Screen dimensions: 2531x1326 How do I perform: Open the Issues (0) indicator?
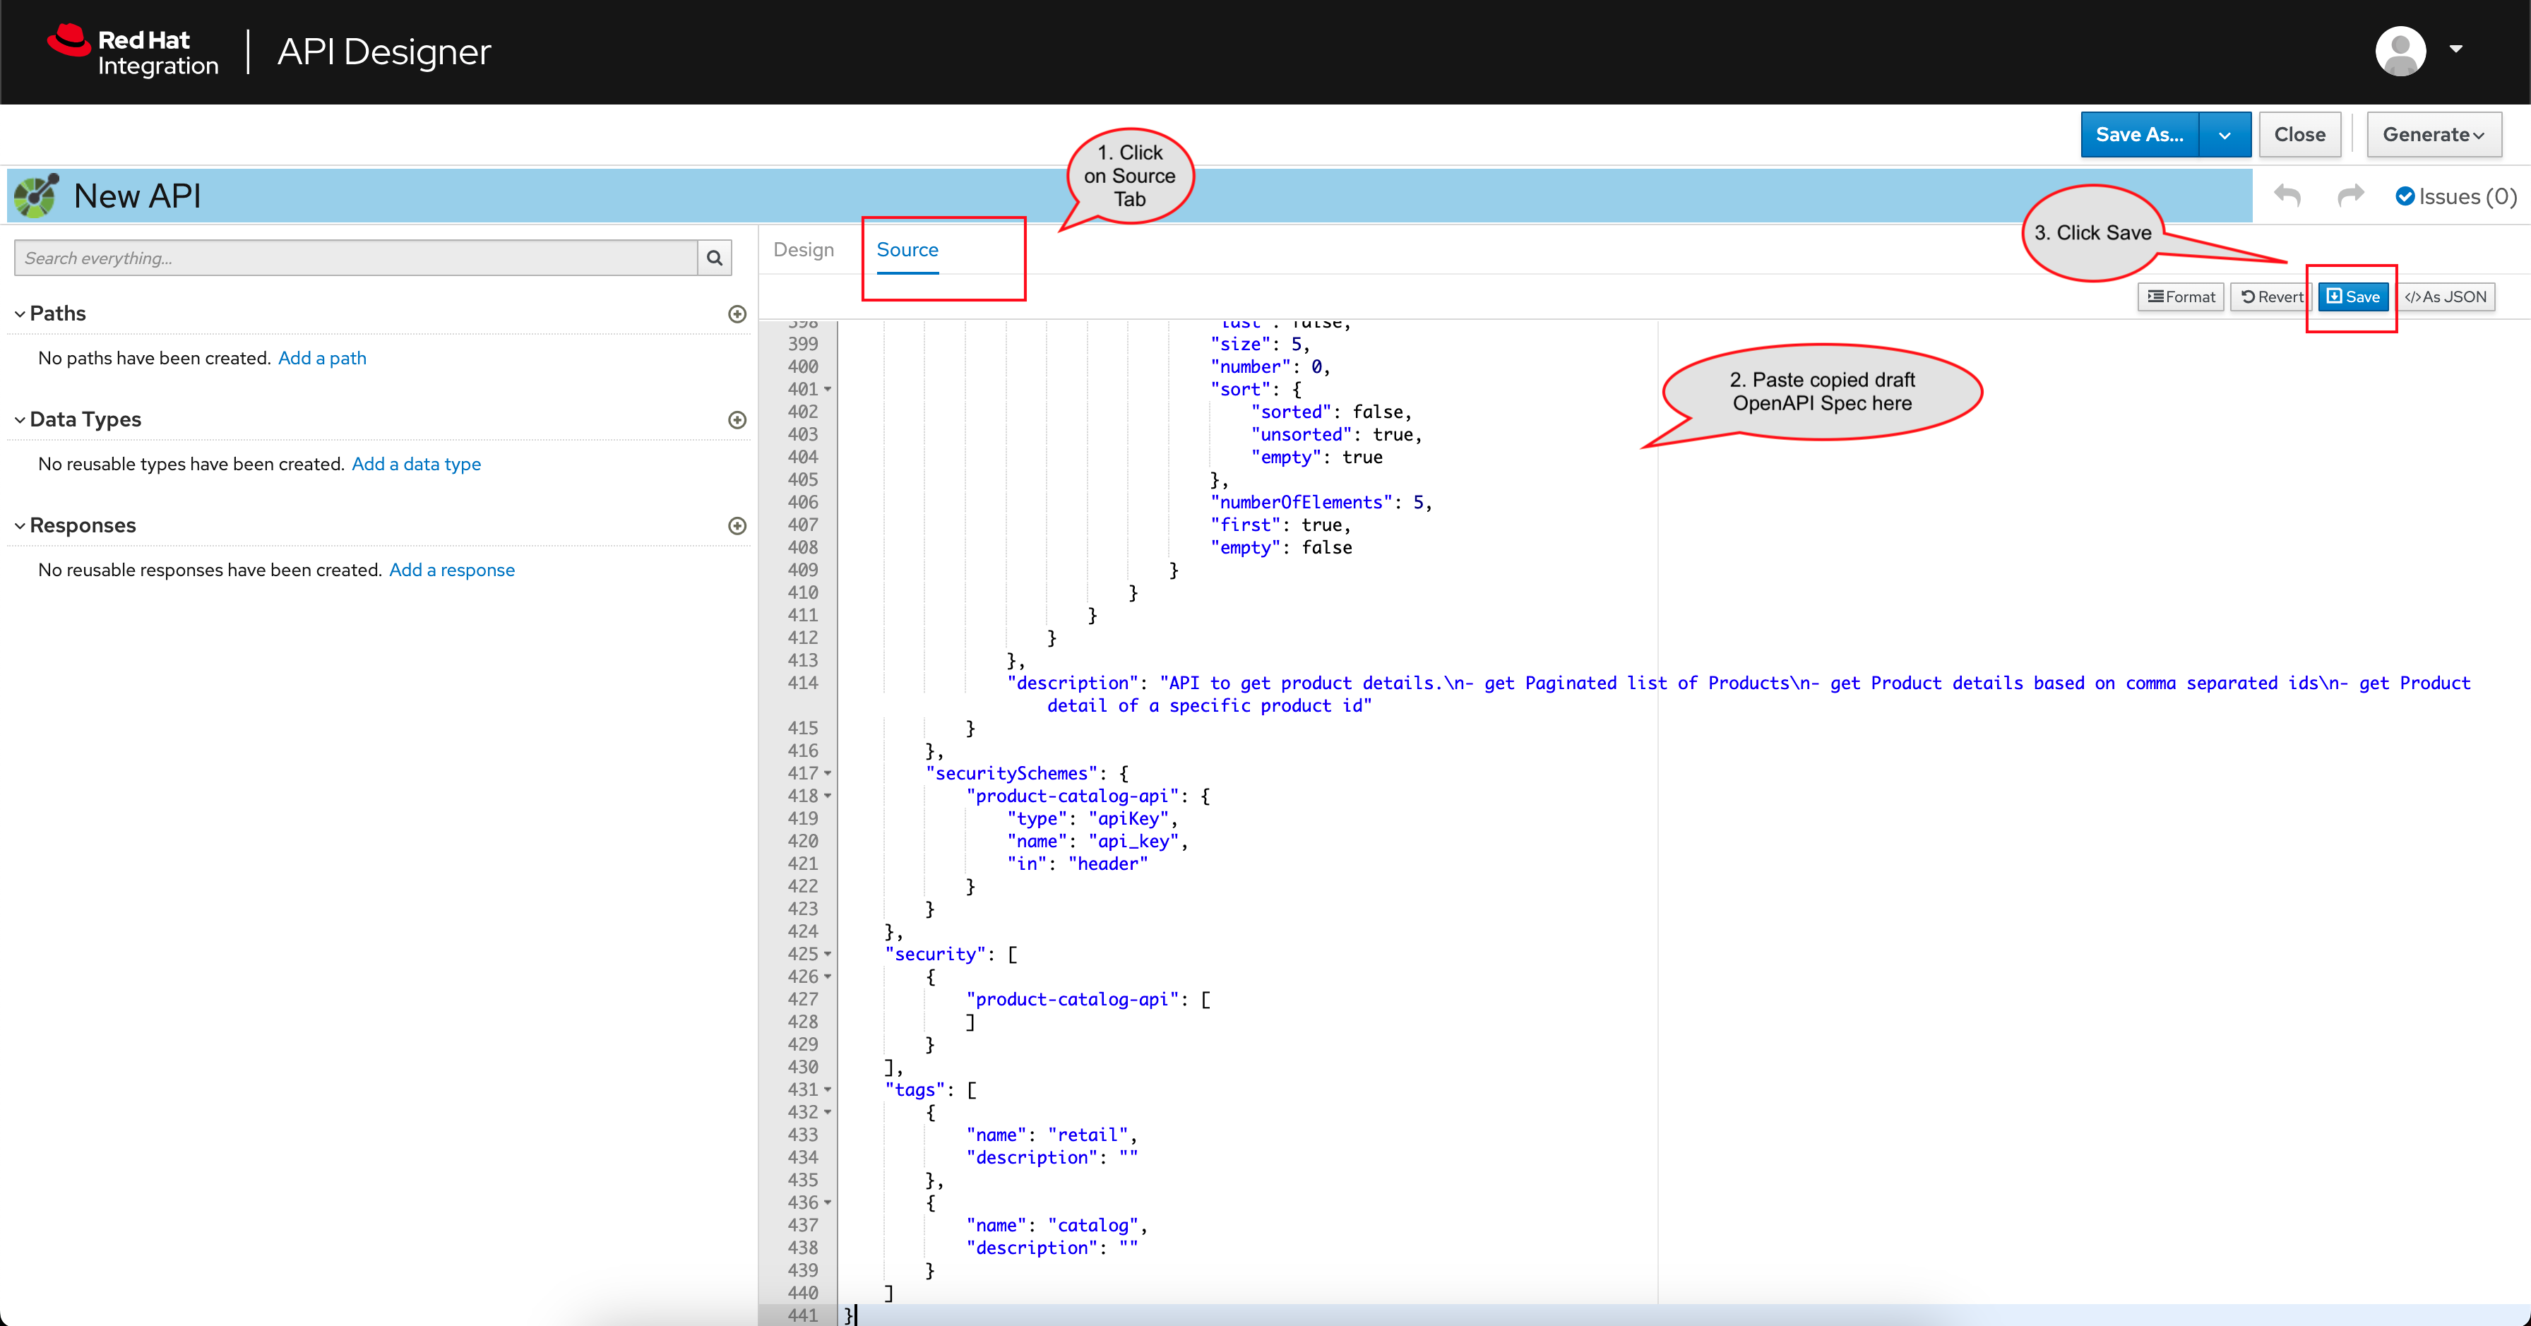pos(2455,196)
